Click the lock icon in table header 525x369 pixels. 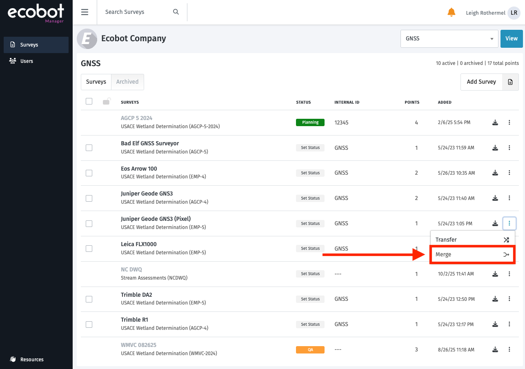click(106, 102)
